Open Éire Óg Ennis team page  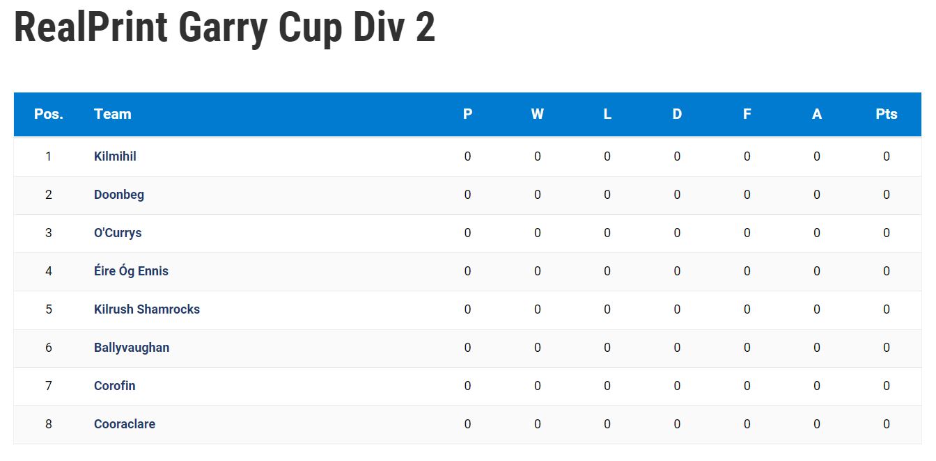[131, 271]
